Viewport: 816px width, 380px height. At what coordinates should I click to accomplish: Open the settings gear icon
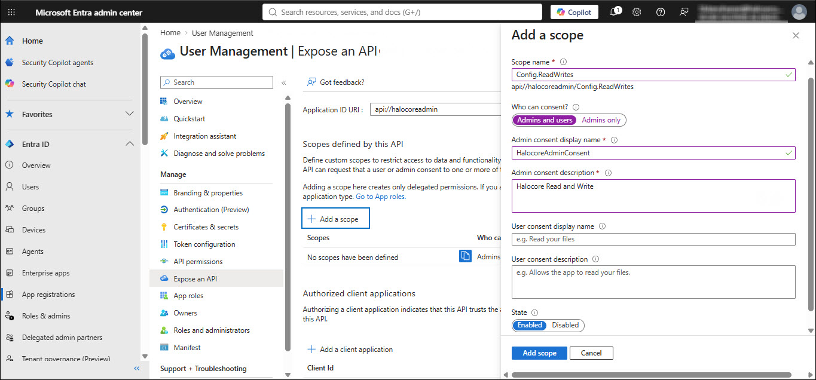click(637, 12)
